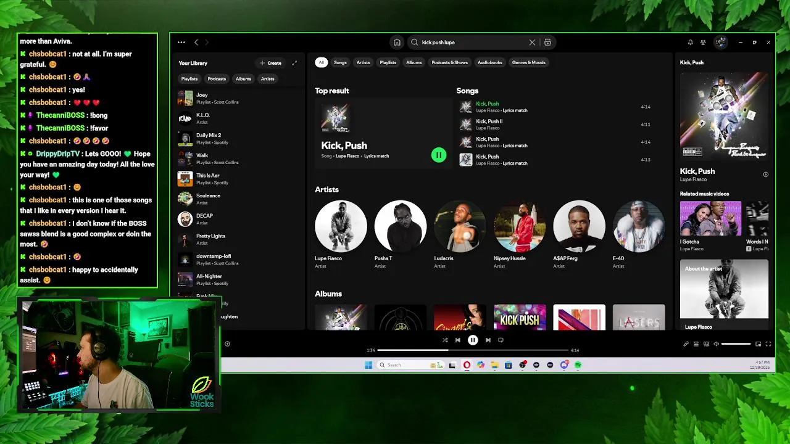The height and width of the screenshot is (444, 790).
Task: Pause the Kick, Push top result
Action: click(x=438, y=155)
